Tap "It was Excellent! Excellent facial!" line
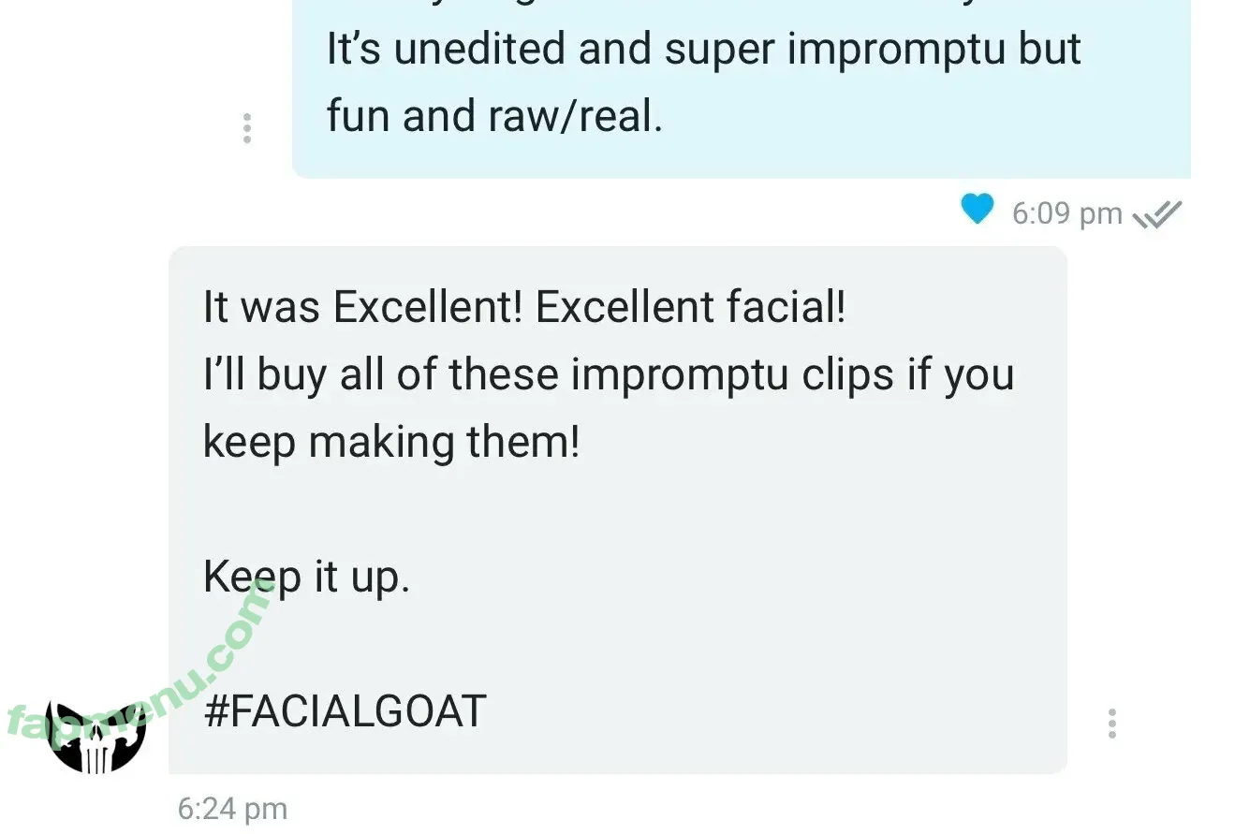 [x=524, y=307]
